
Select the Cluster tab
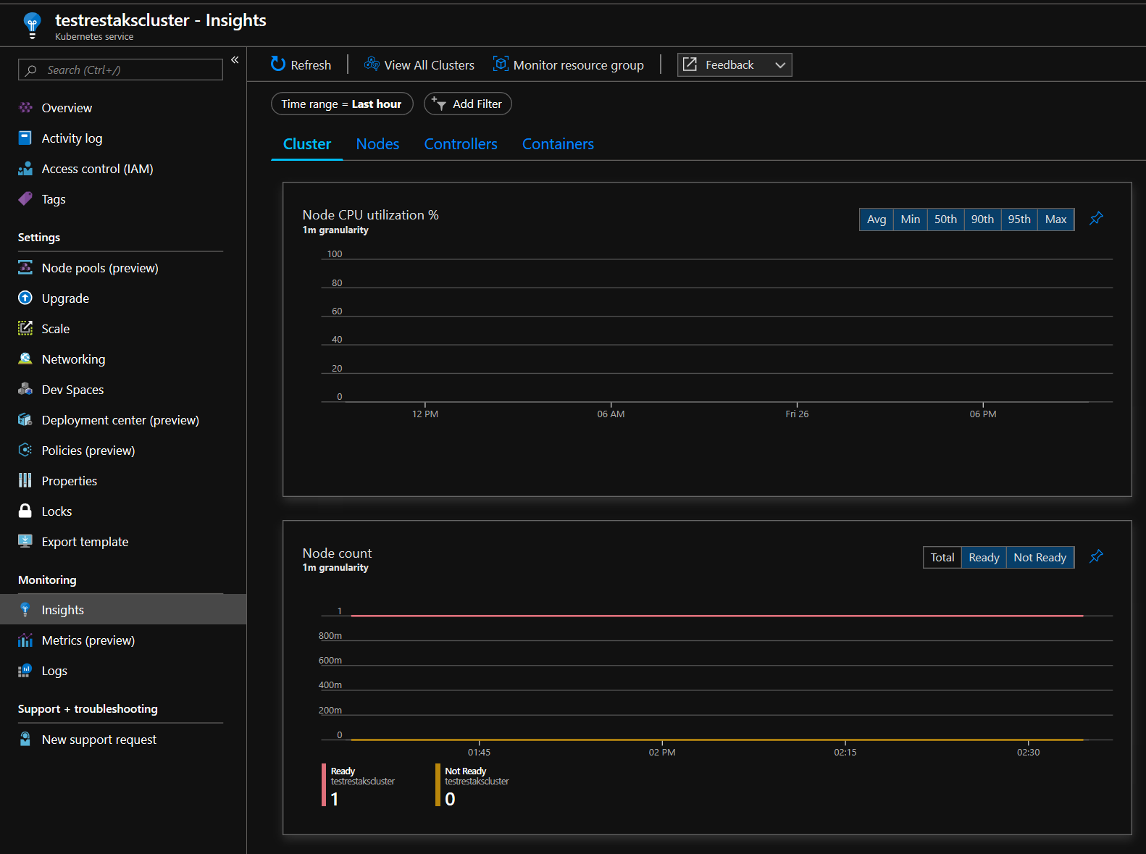tap(307, 144)
